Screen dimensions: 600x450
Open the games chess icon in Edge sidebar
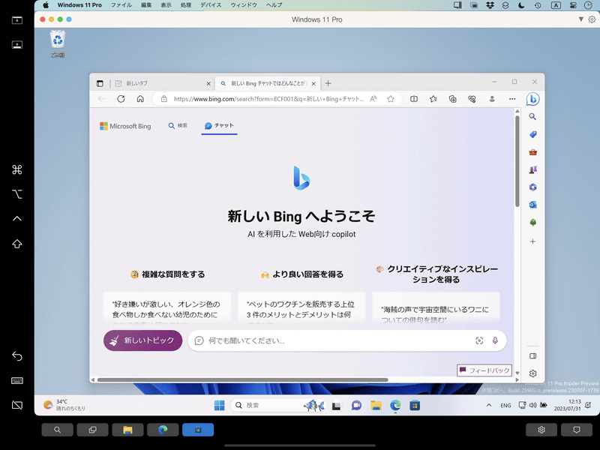(x=532, y=169)
